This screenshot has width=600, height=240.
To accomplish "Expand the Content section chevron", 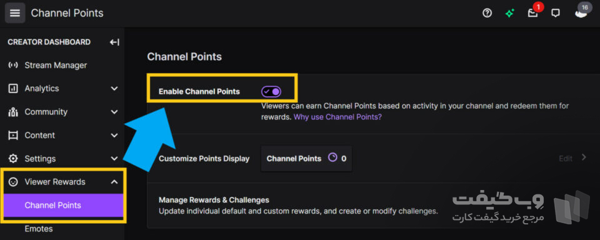I will pos(114,135).
